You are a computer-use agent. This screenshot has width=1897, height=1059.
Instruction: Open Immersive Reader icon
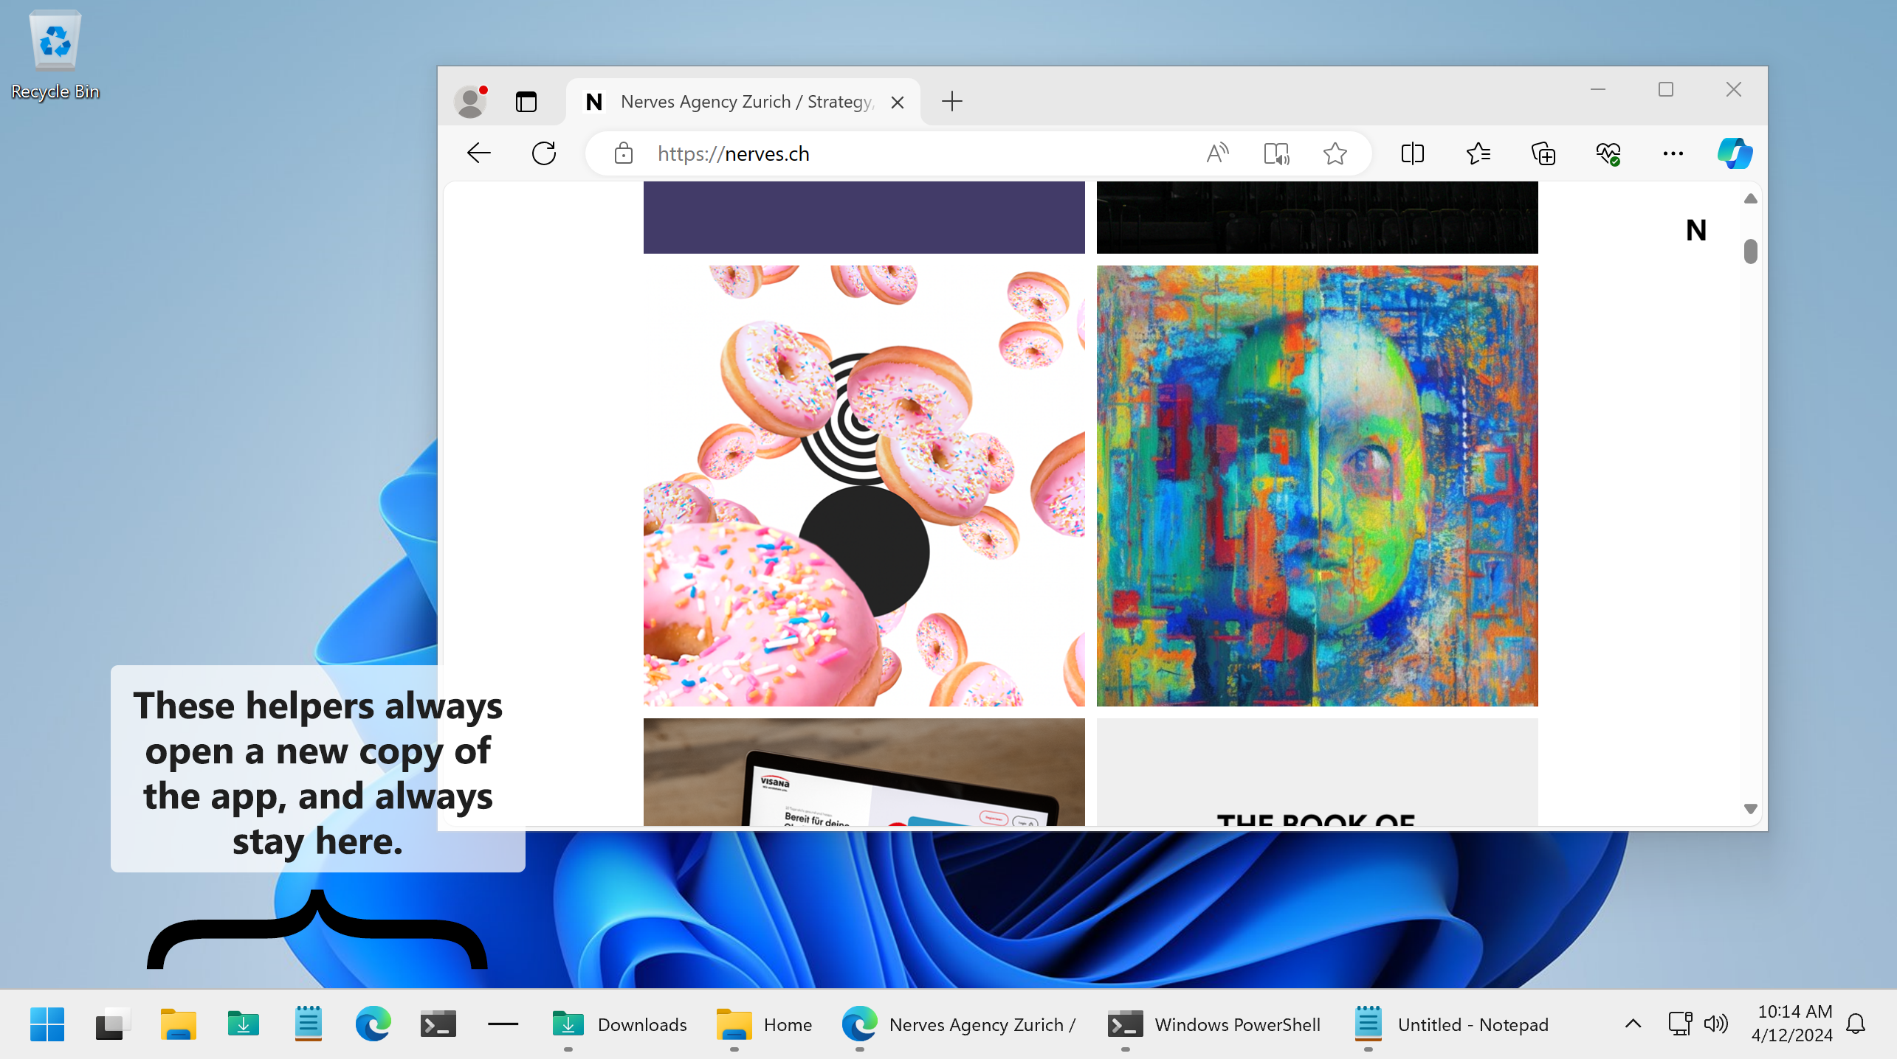click(x=1276, y=153)
